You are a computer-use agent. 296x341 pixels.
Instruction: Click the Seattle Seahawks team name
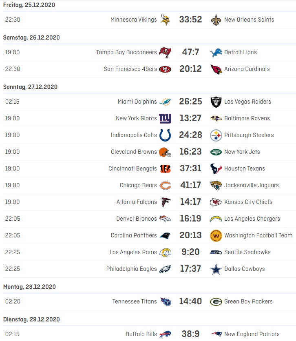(247, 252)
